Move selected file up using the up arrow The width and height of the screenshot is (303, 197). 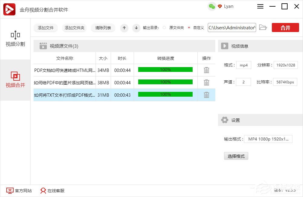(124, 27)
